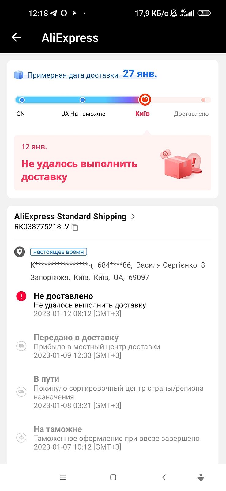Tap the CN progress point

[22, 100]
